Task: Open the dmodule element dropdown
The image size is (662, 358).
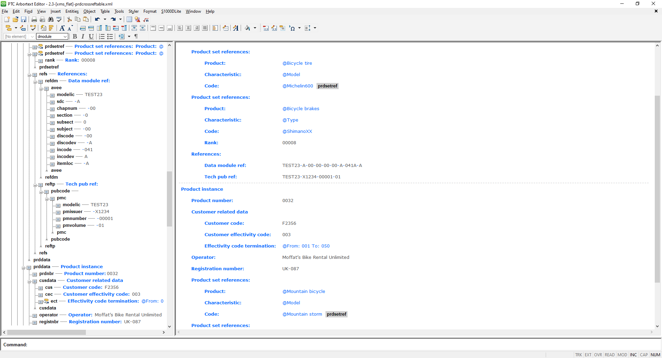Action: 65,36
